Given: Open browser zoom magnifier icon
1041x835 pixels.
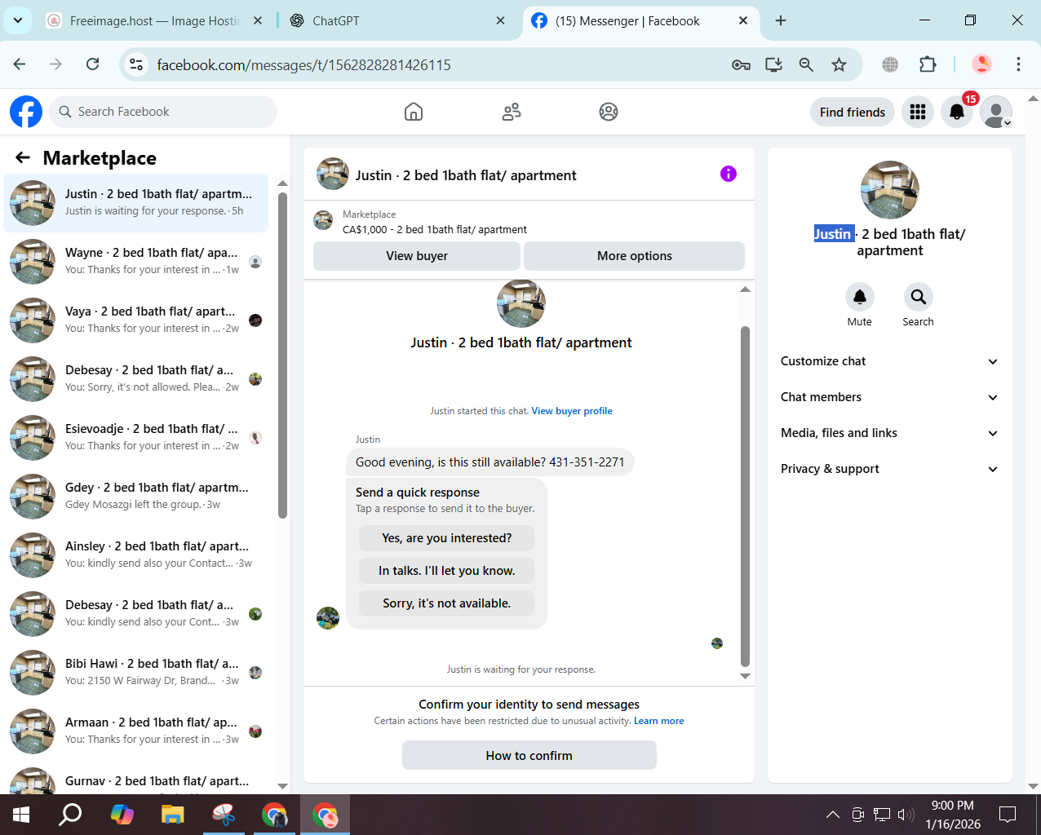Looking at the screenshot, I should coord(806,64).
